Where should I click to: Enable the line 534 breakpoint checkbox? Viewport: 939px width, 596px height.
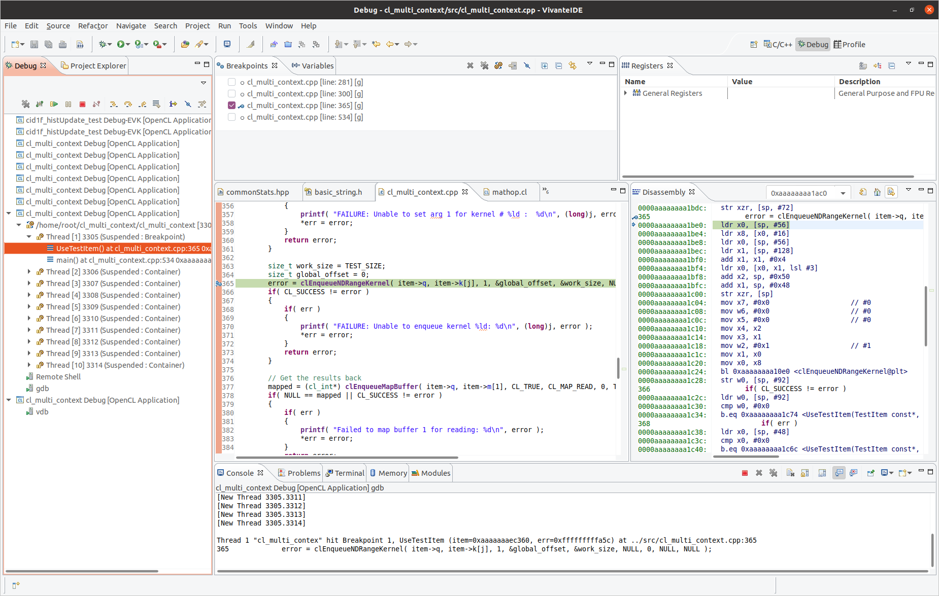(232, 117)
